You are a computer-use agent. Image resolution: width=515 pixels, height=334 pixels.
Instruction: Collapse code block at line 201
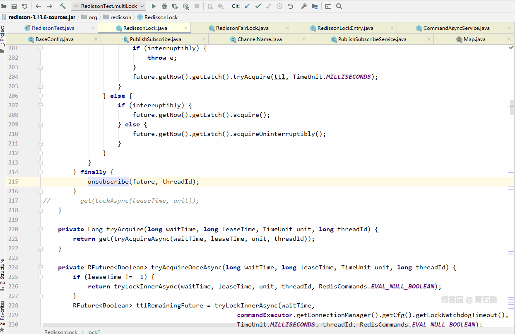click(x=41, y=48)
